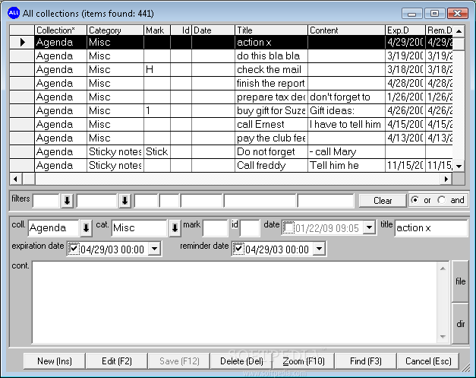Click the 'file' side button
This screenshot has height=378, width=476.
click(x=460, y=281)
